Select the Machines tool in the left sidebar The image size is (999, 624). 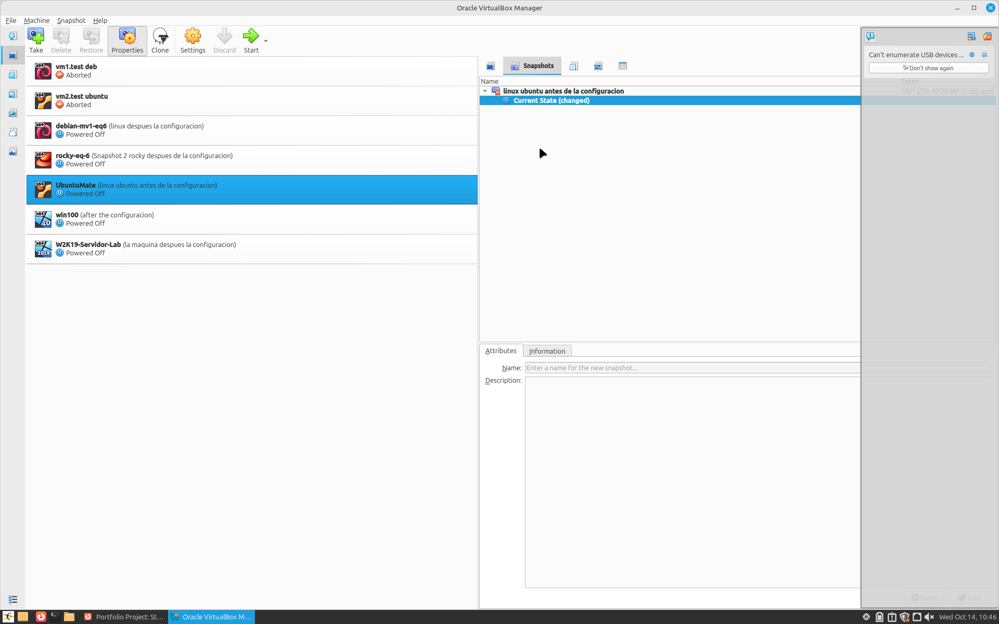point(13,55)
